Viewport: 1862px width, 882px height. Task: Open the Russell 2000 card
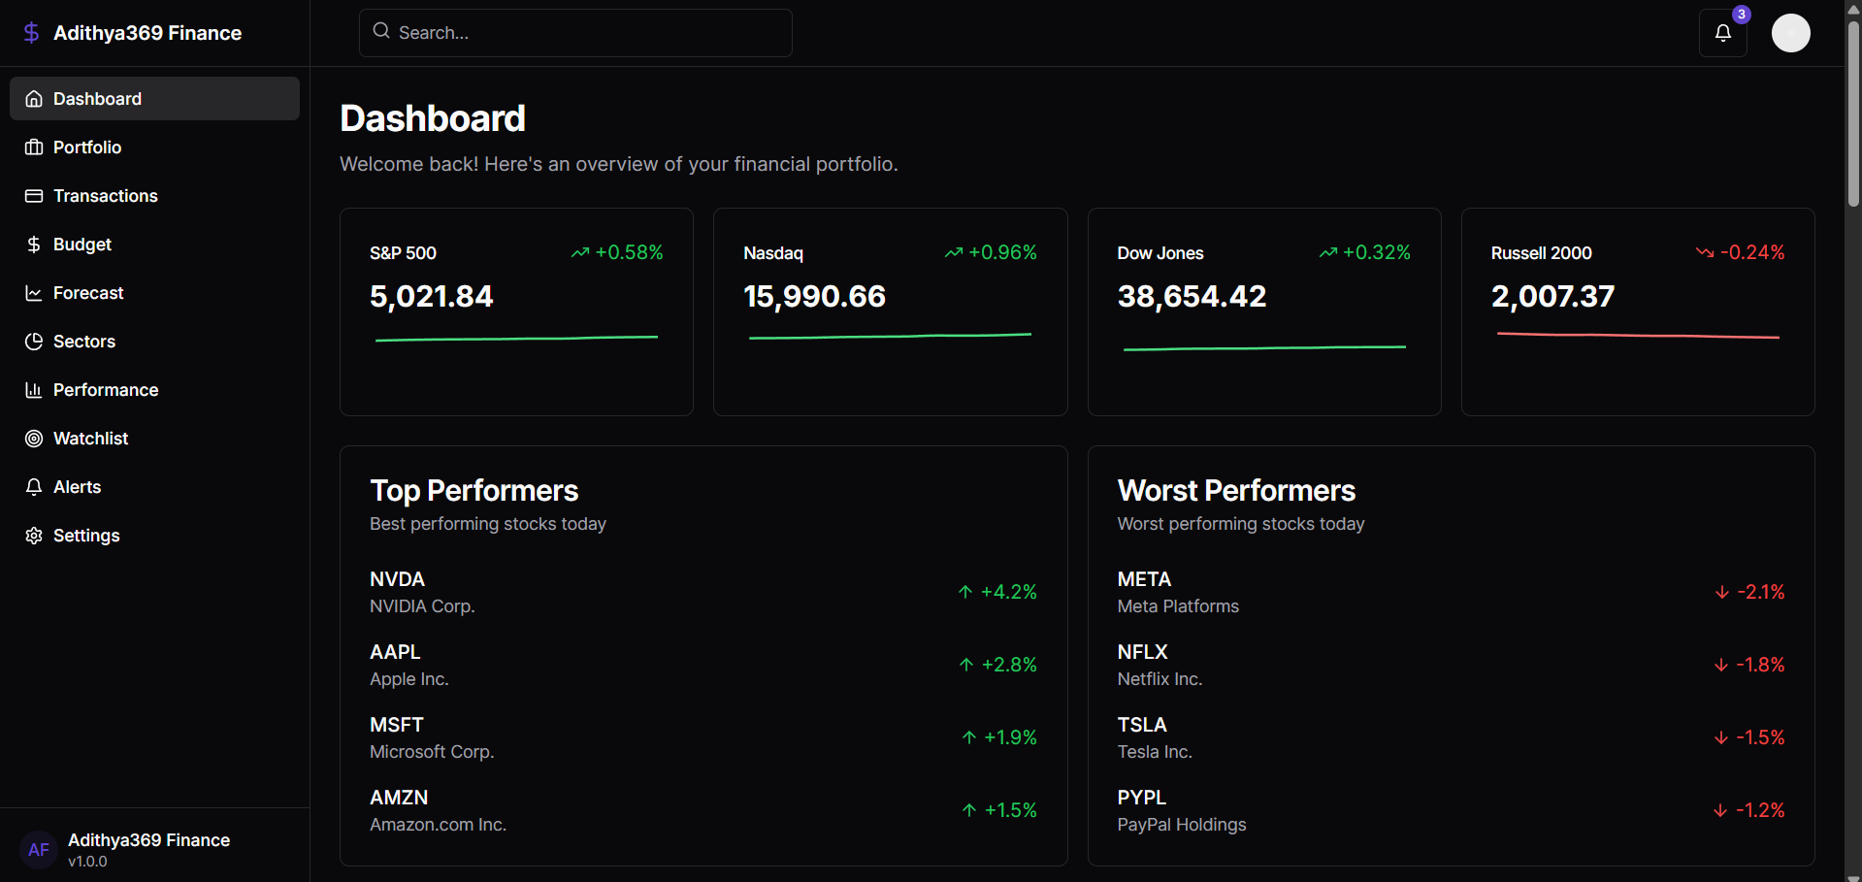[x=1636, y=310]
